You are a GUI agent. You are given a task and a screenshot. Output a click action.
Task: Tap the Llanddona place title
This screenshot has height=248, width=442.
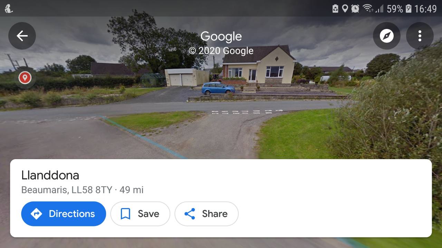pos(50,175)
